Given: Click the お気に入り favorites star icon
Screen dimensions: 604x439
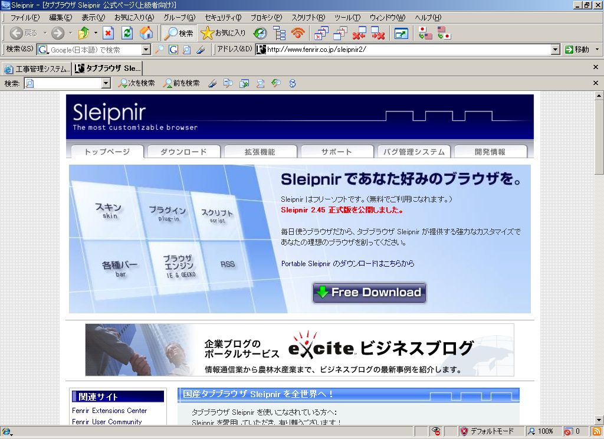Looking at the screenshot, I should [x=206, y=33].
